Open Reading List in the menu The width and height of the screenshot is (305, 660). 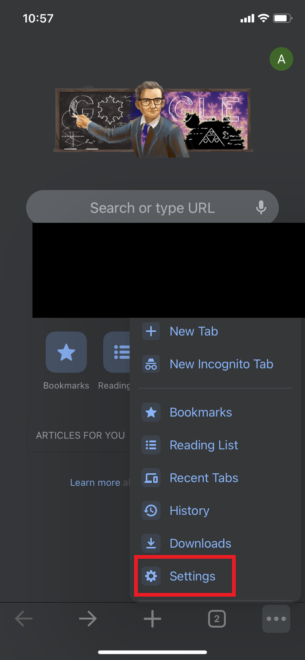click(203, 445)
